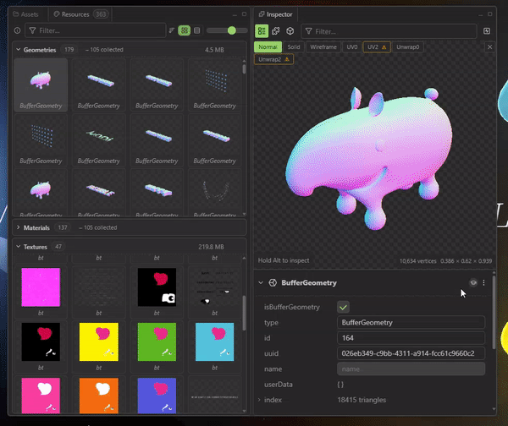Collapse the BufferGeometry properties header
Image resolution: width=508 pixels, height=426 pixels.
coord(261,282)
